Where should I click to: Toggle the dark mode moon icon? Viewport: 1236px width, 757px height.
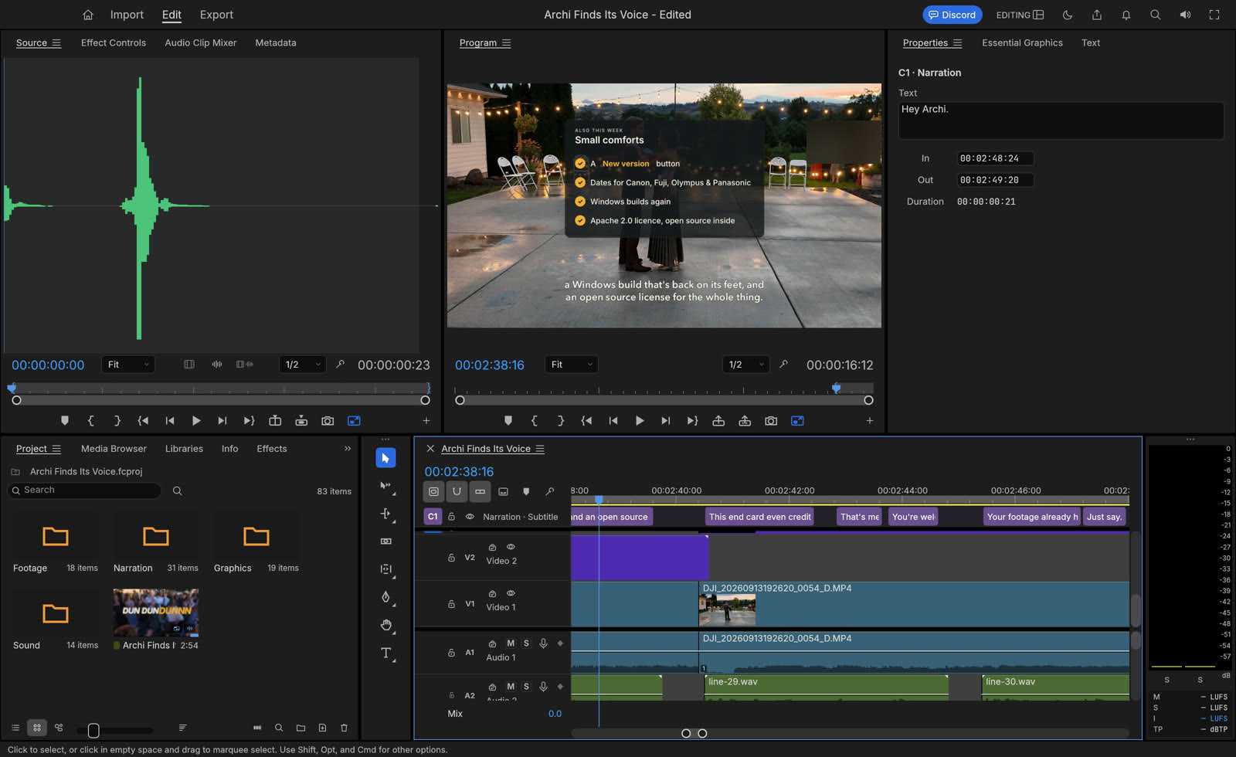[x=1068, y=15]
